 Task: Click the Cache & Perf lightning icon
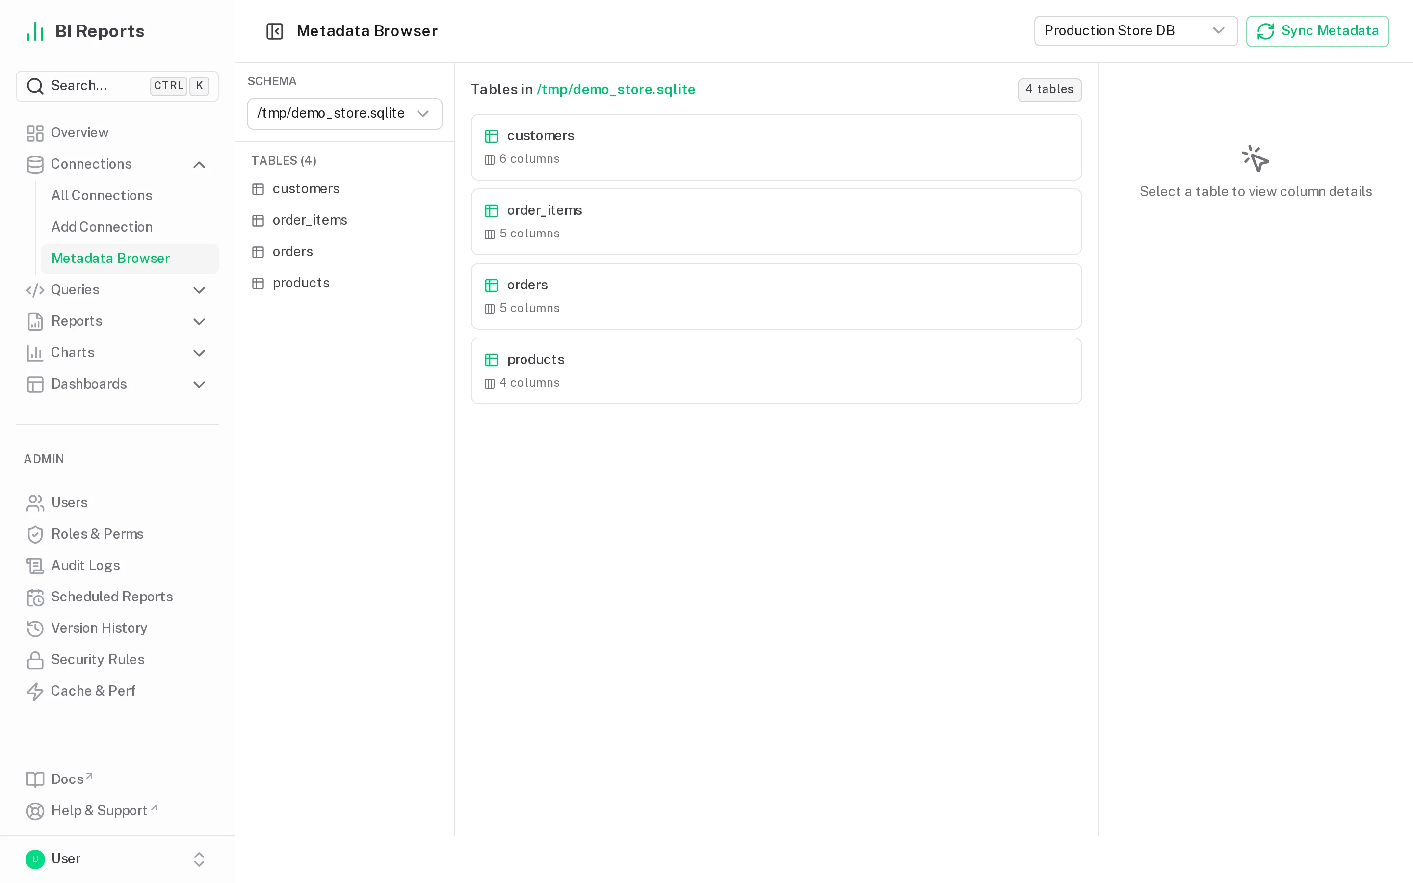click(x=35, y=692)
